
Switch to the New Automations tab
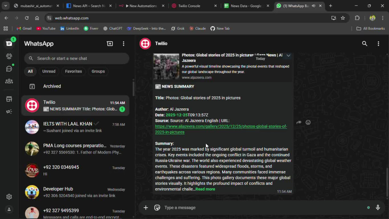click(142, 6)
